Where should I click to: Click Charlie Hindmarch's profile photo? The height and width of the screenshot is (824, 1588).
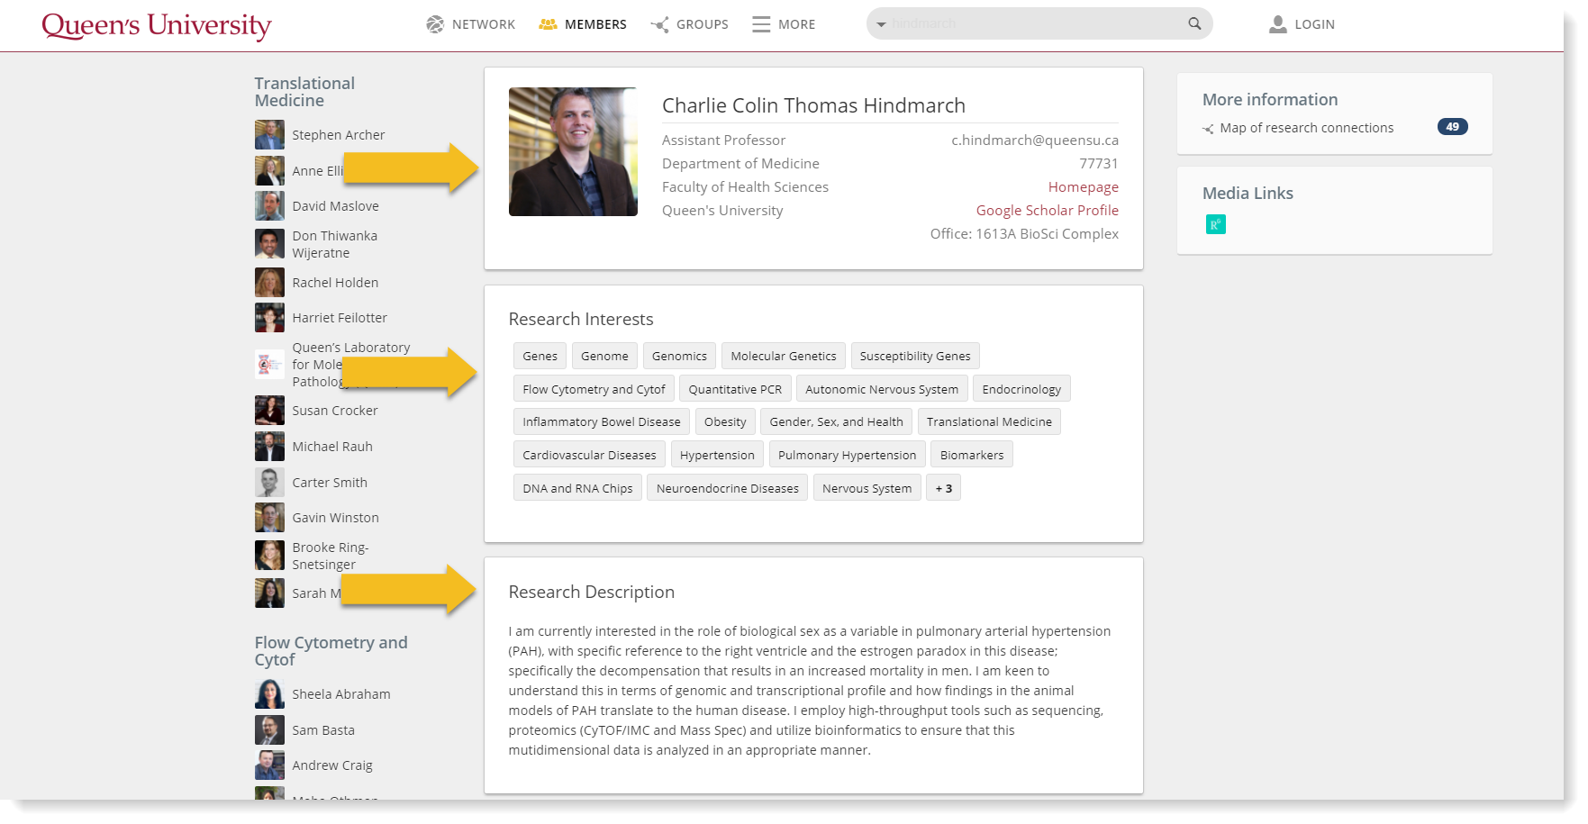click(x=573, y=151)
